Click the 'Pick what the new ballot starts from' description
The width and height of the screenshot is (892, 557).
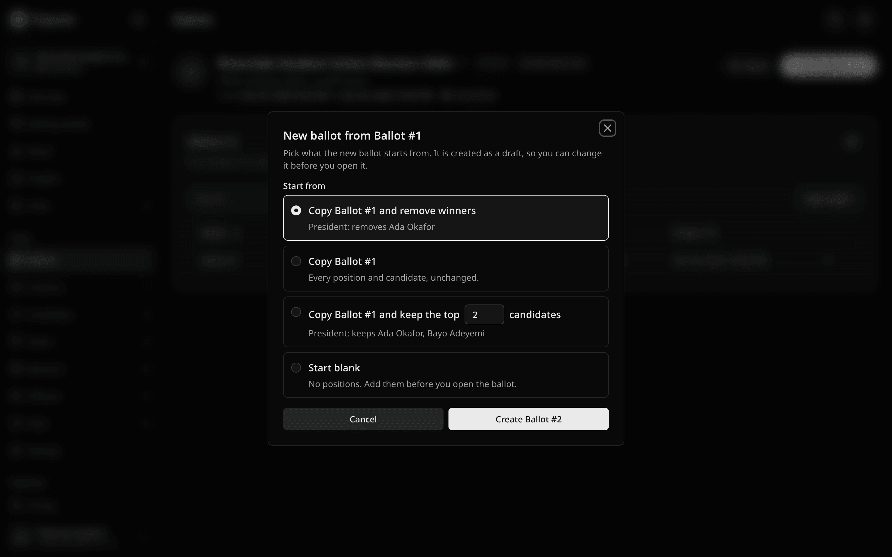[x=442, y=159]
